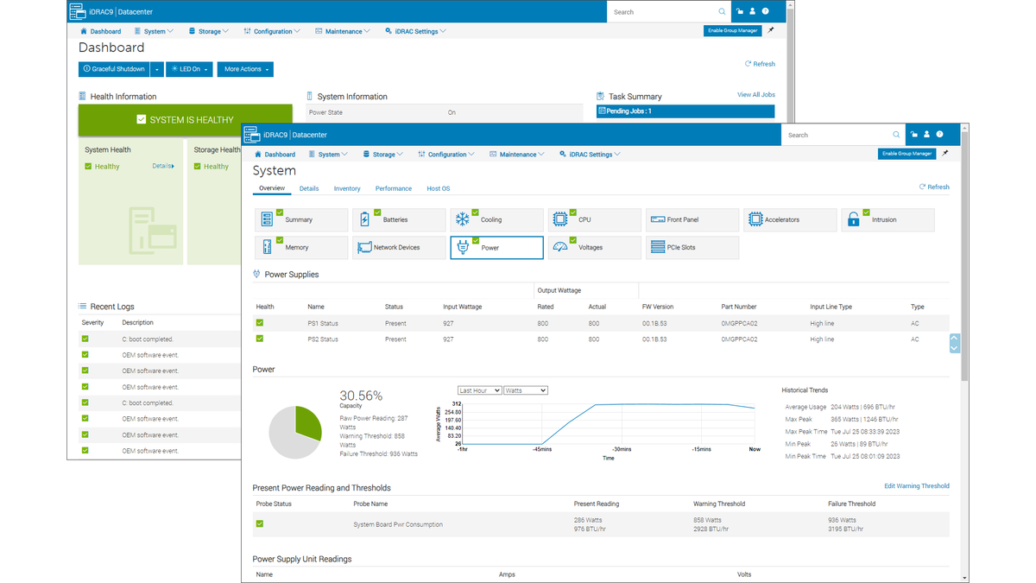
Task: Open the Intrusion padlock tile
Action: coord(888,219)
